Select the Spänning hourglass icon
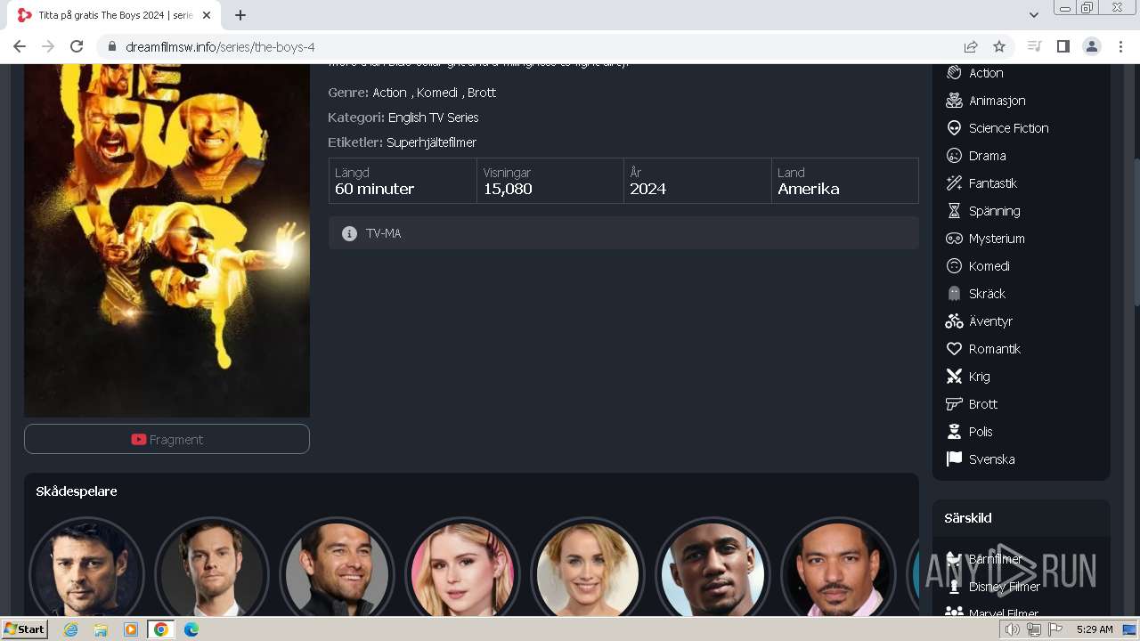The image size is (1140, 641). (x=954, y=211)
